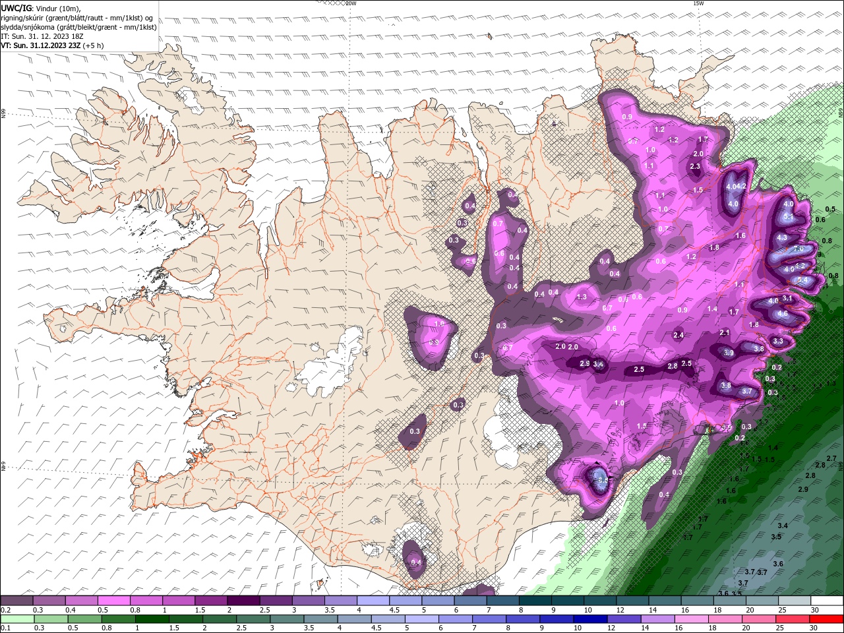Click the palest green 0.1–0.3 rain legend swatch

tap(18, 619)
